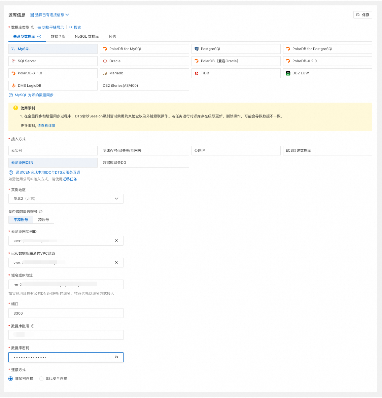Viewport: 382px width, 398px height.
Task: Switch to 关系型数据库 tab
Action: pos(27,37)
